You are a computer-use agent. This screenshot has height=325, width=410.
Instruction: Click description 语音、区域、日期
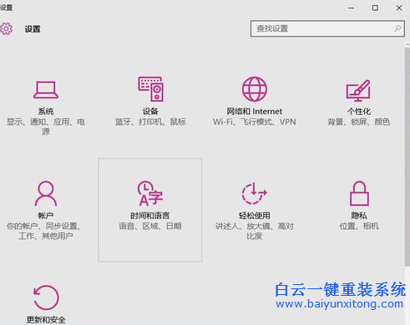tap(150, 226)
